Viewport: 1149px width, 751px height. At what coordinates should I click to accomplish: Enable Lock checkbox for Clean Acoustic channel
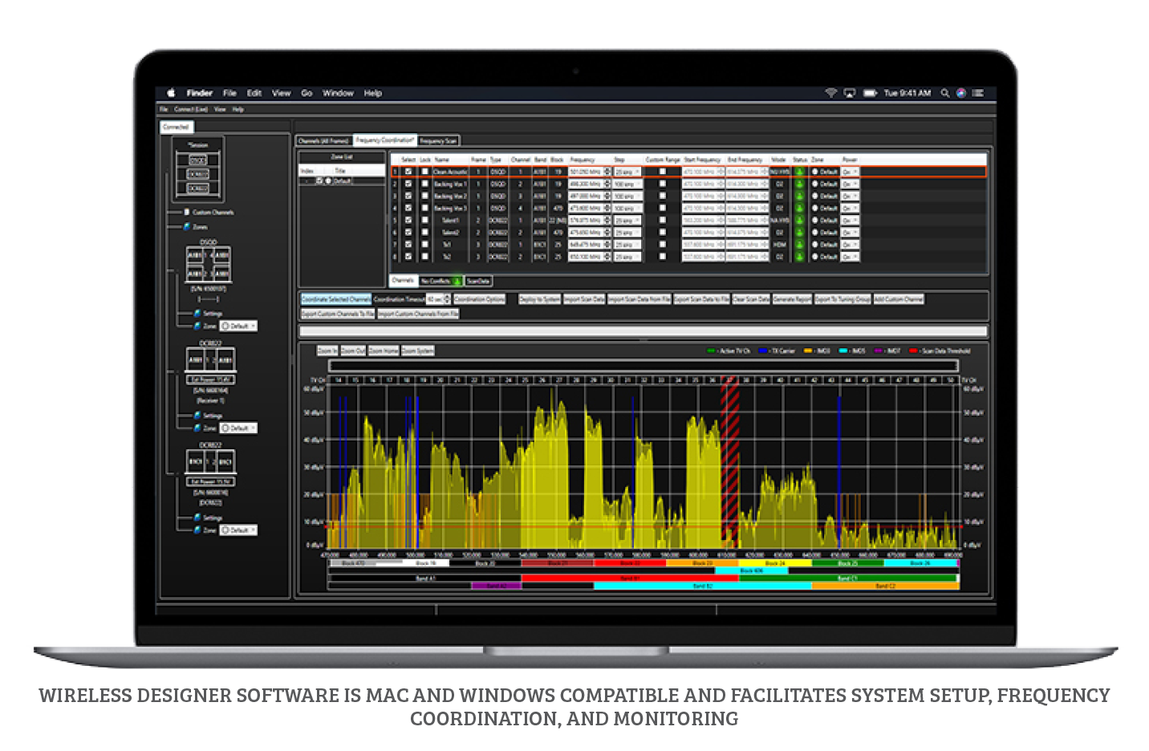click(425, 172)
